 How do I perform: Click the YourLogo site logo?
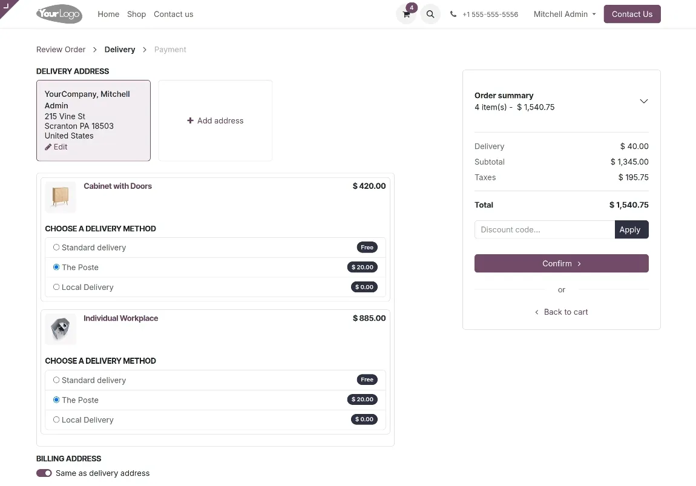click(x=59, y=14)
